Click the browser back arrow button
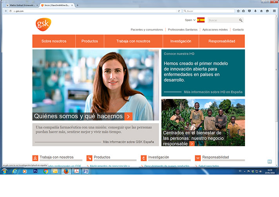This screenshot has height=197, width=279. coord(6,11)
